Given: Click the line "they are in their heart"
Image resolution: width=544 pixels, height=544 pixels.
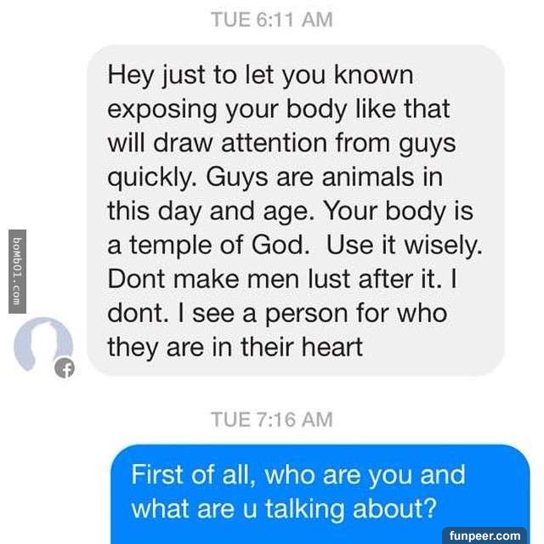Looking at the screenshot, I should click(235, 348).
